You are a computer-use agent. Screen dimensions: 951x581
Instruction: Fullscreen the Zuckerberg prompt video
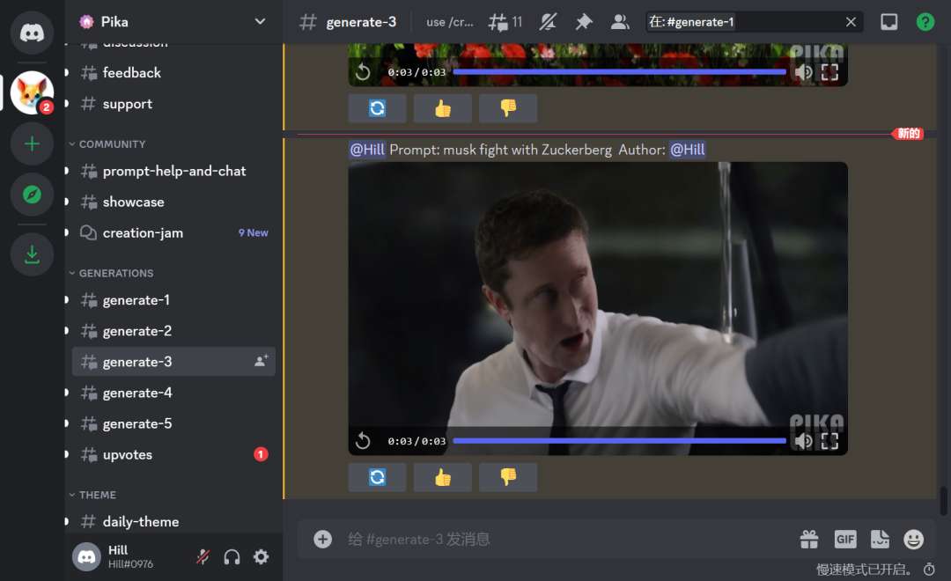829,441
